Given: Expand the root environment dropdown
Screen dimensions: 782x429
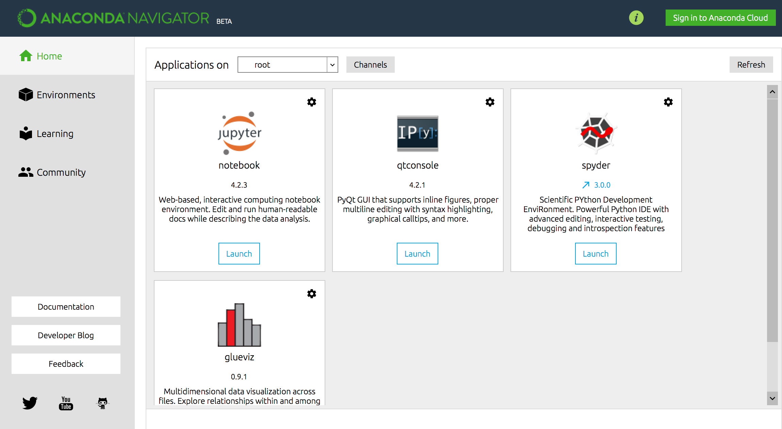Looking at the screenshot, I should (332, 65).
